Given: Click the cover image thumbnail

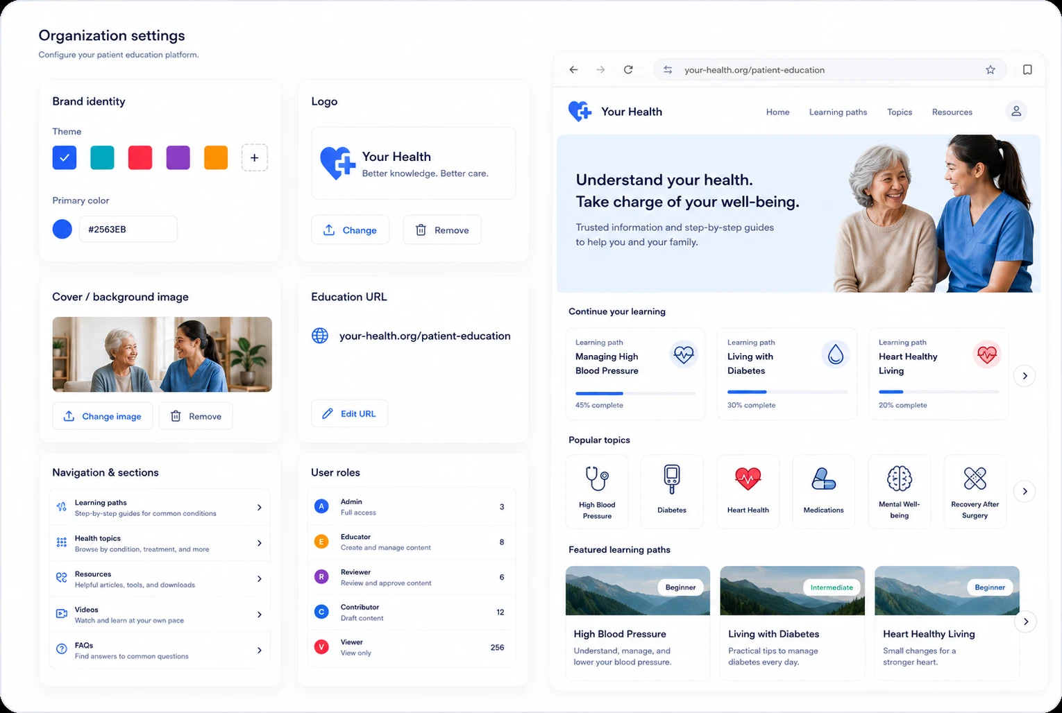Looking at the screenshot, I should click(162, 354).
